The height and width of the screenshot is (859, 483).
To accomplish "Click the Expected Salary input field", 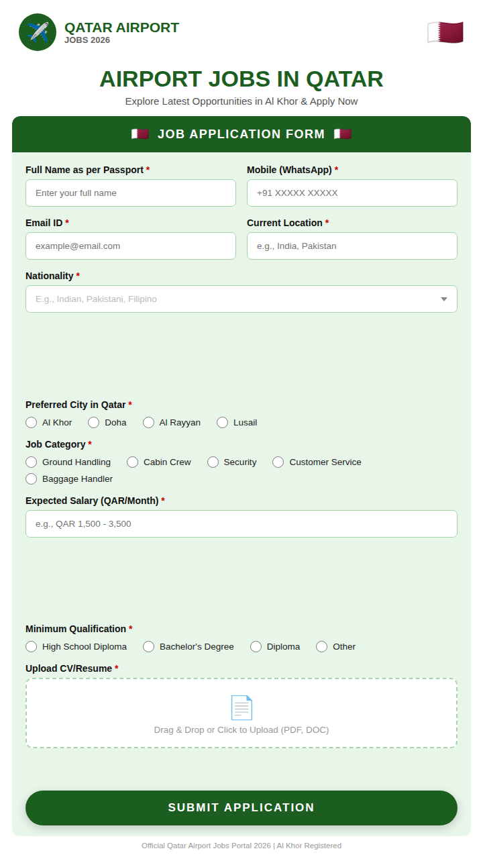I will point(241,523).
